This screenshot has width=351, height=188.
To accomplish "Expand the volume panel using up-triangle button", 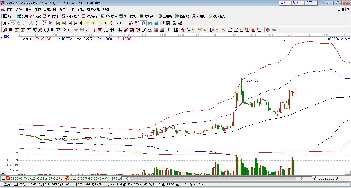I will (3, 173).
